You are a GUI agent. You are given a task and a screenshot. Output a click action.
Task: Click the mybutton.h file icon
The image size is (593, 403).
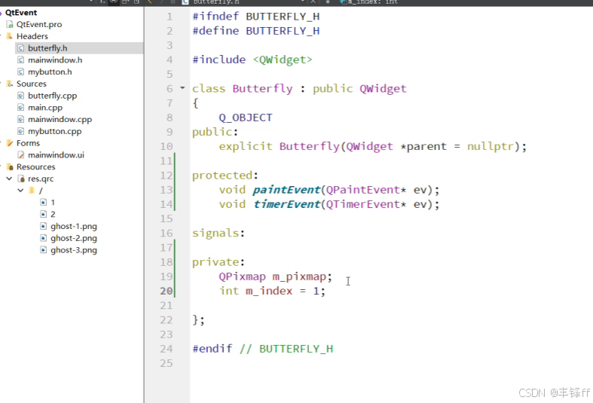click(x=21, y=72)
